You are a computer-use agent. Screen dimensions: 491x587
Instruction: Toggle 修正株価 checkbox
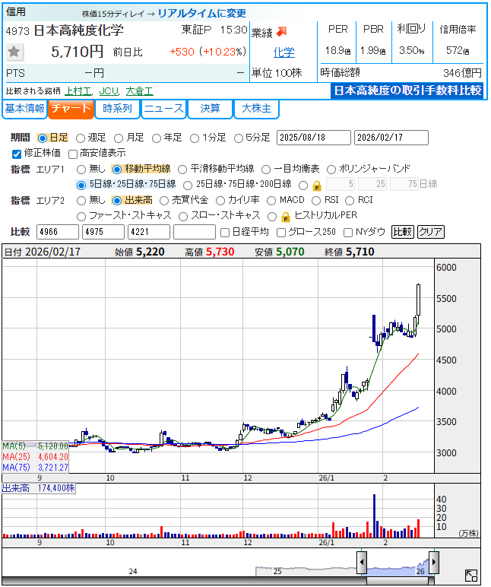pos(17,154)
